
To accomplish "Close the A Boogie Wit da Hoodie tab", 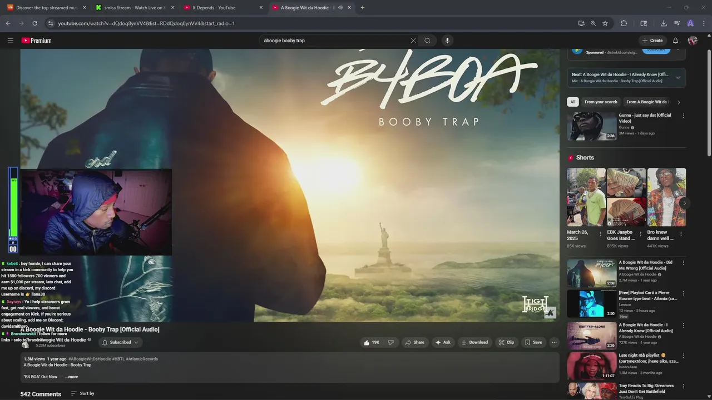I will 349,8.
